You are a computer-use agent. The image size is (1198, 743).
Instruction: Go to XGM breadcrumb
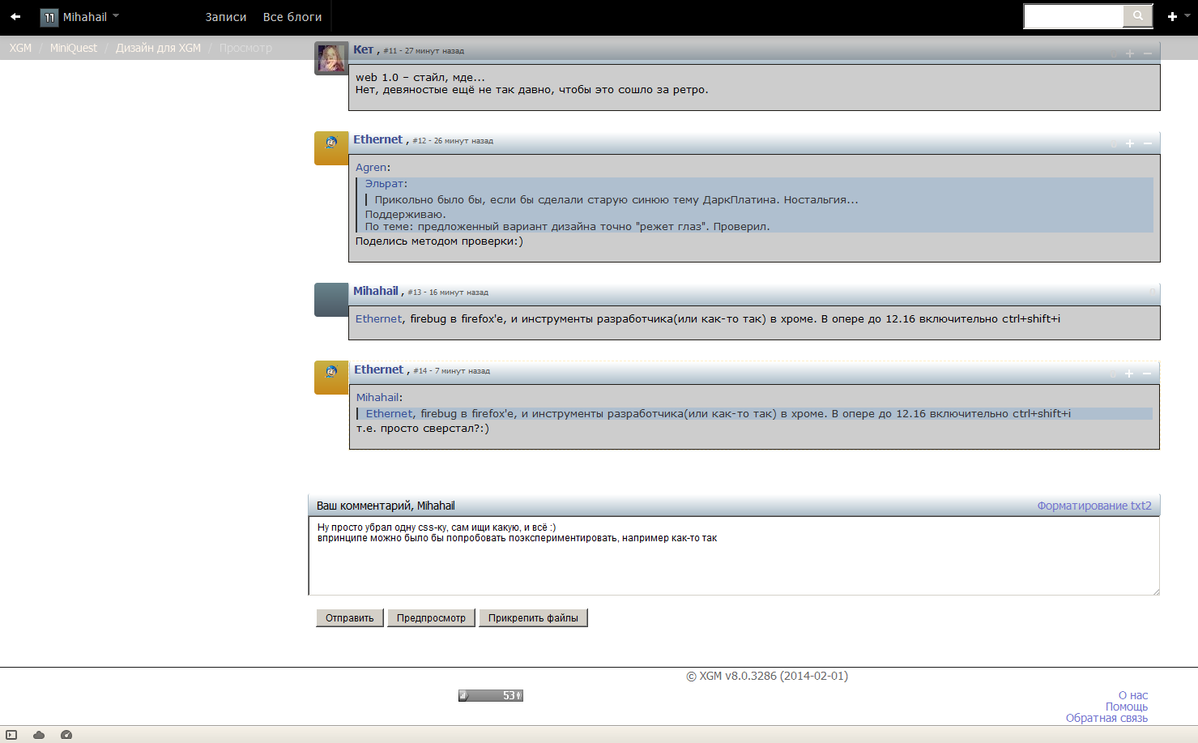21,48
